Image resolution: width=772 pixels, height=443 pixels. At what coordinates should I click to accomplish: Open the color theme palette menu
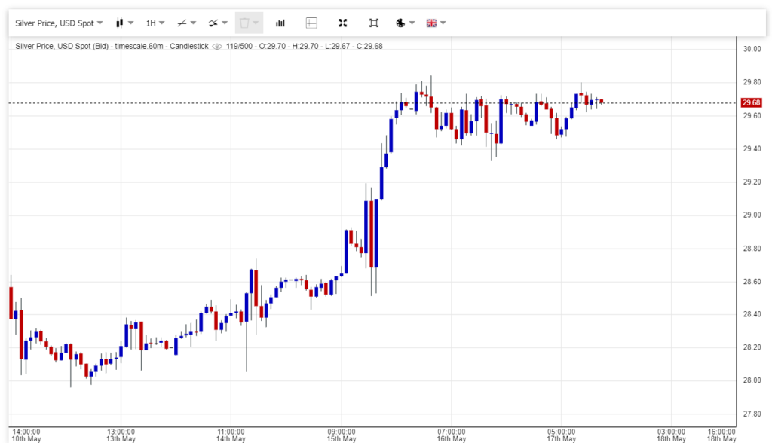pyautogui.click(x=405, y=23)
